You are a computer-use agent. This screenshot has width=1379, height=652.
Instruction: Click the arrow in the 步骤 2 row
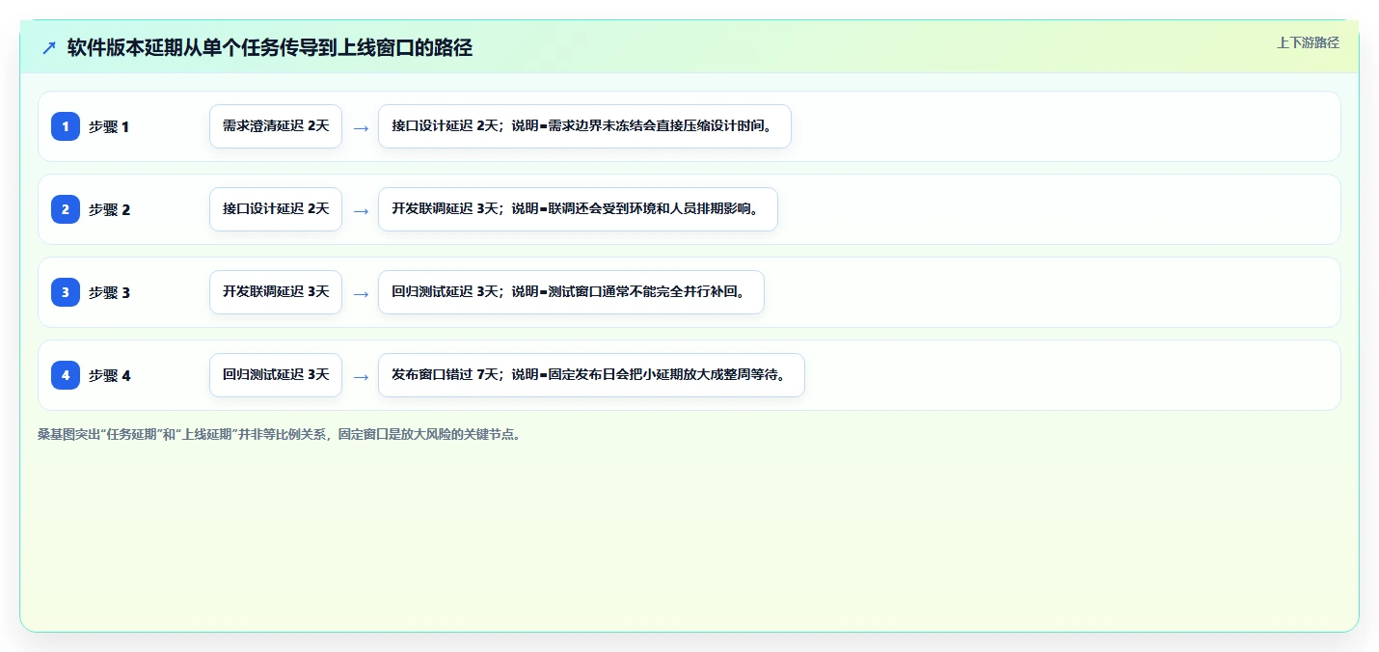(361, 211)
